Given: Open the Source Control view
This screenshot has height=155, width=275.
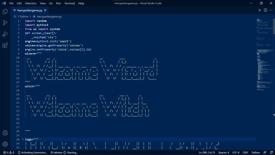Looking at the screenshot, I should click(x=5, y=23).
